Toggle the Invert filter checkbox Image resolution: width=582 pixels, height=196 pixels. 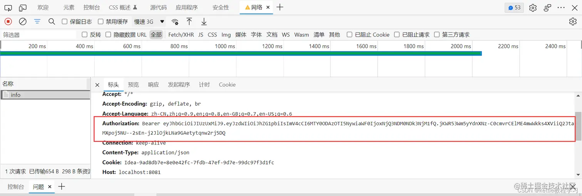click(85, 35)
